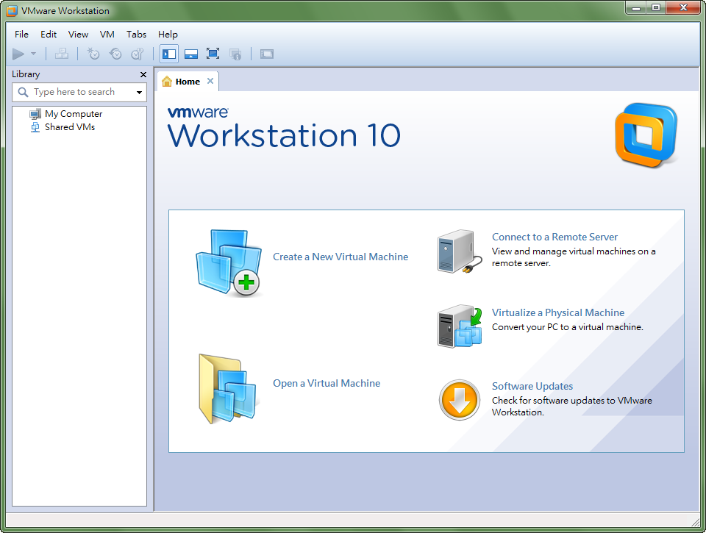Close the Library panel
This screenshot has width=706, height=533.
pos(143,75)
